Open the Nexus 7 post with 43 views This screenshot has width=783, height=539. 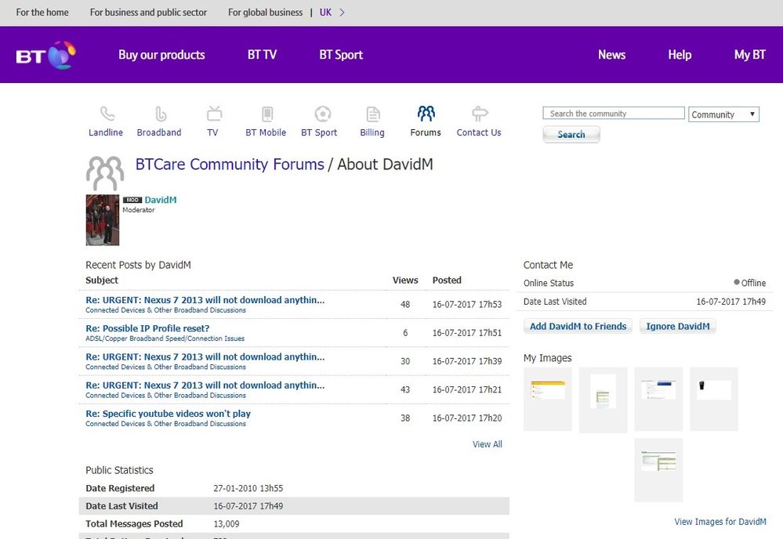(205, 385)
